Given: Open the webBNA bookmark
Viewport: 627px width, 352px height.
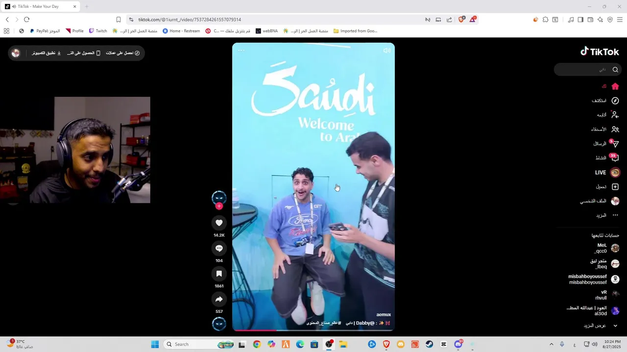Looking at the screenshot, I should click(x=266, y=31).
